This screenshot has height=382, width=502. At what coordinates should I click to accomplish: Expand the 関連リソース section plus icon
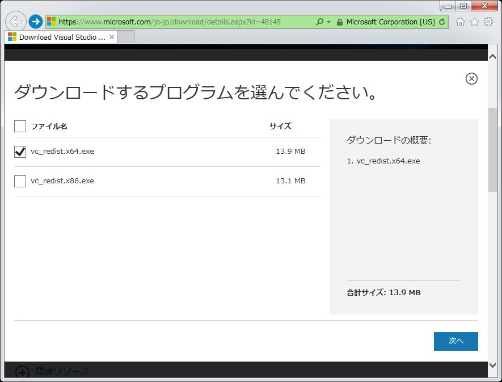[22, 372]
